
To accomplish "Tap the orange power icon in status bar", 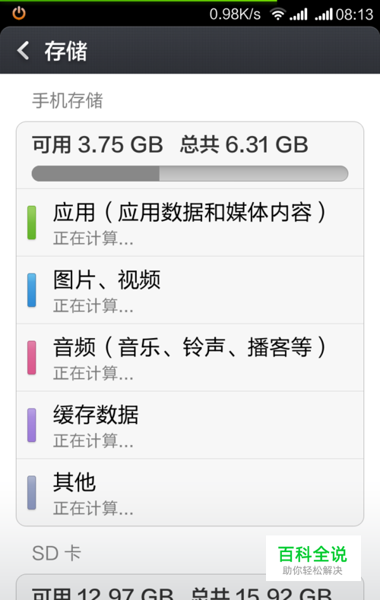I will click(x=19, y=14).
